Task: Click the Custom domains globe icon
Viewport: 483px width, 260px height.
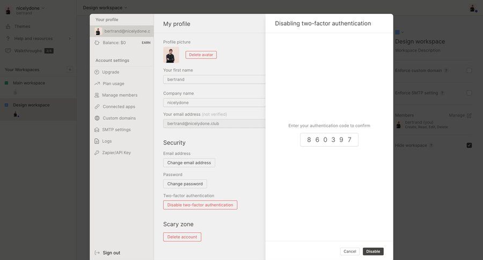Action: tap(97, 118)
